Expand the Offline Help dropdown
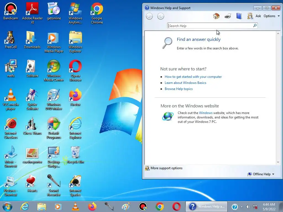283x212 pixels. click(261, 174)
